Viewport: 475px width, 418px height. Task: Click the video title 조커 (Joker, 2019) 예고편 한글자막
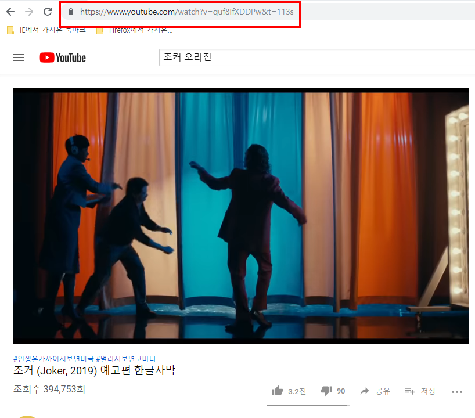(x=94, y=370)
